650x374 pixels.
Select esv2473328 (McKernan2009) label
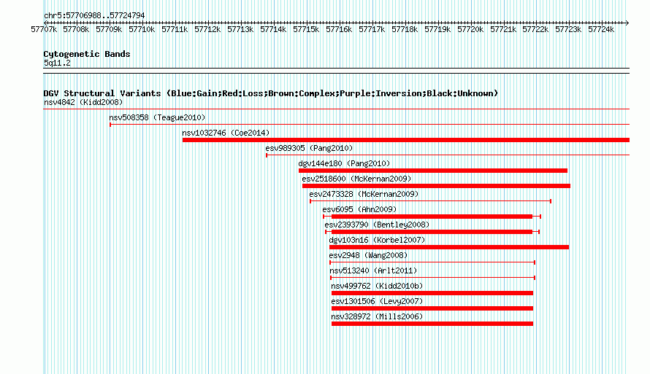click(364, 194)
